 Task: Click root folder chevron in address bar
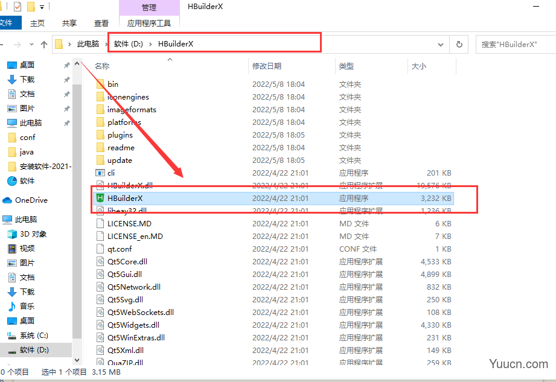pyautogui.click(x=69, y=44)
